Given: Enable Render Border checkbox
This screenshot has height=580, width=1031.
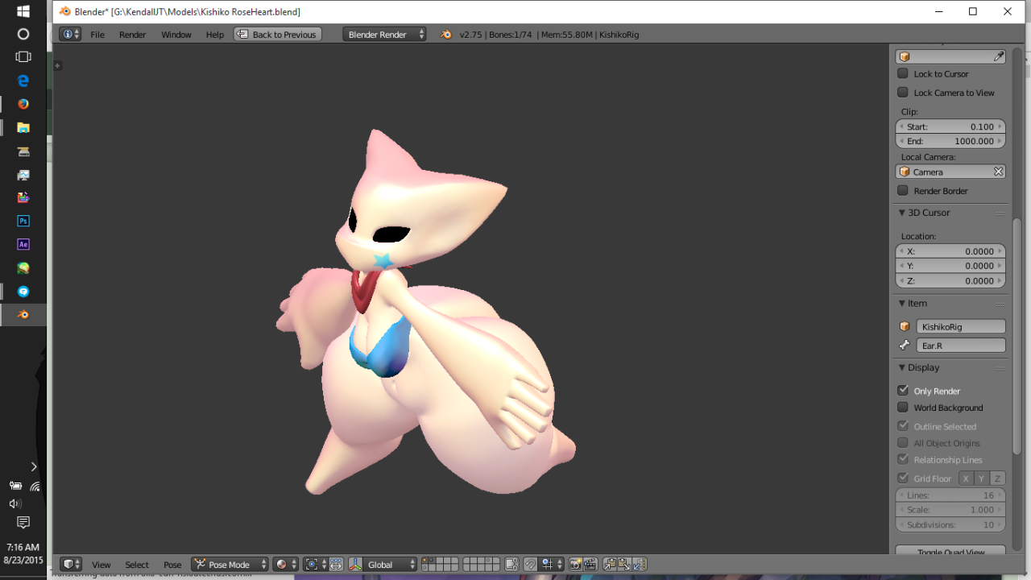Looking at the screenshot, I should click(x=903, y=190).
